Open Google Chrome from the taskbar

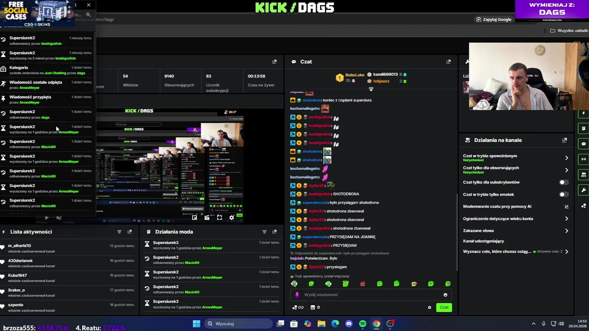(x=376, y=324)
